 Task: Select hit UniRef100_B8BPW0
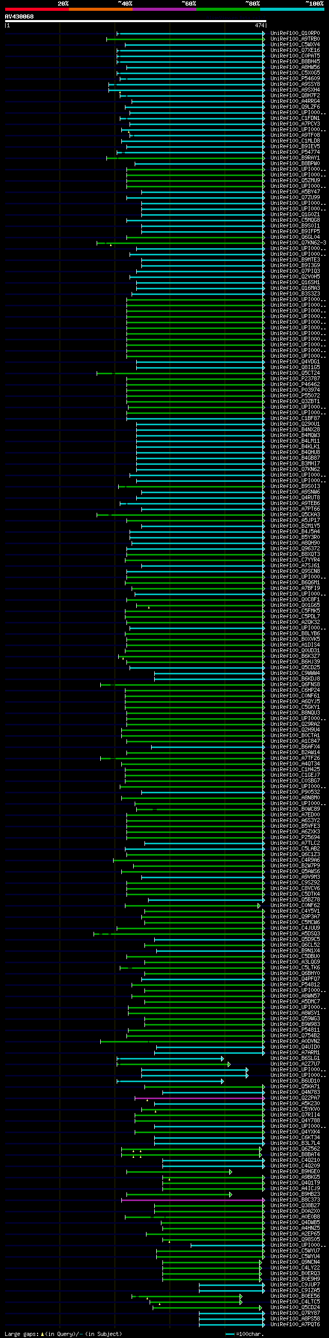tap(295, 164)
